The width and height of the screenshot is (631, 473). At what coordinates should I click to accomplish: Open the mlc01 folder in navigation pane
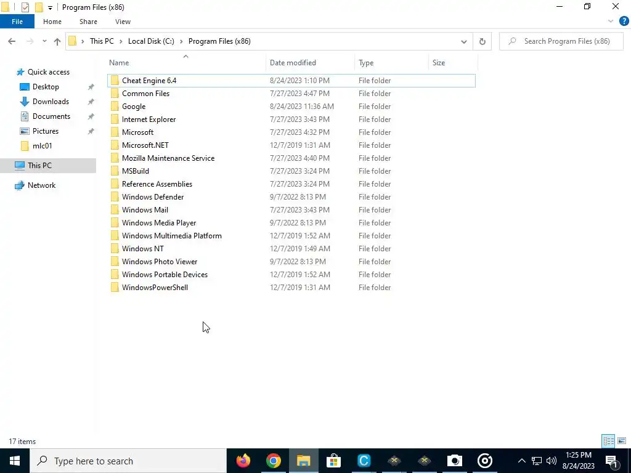click(42, 146)
